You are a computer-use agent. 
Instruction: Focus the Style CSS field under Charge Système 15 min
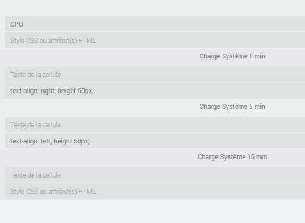click(155, 192)
